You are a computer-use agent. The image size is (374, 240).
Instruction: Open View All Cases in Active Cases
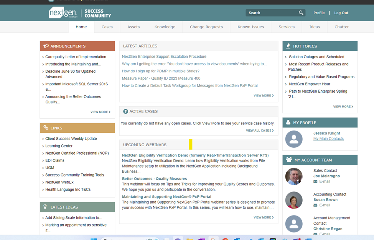click(259, 131)
